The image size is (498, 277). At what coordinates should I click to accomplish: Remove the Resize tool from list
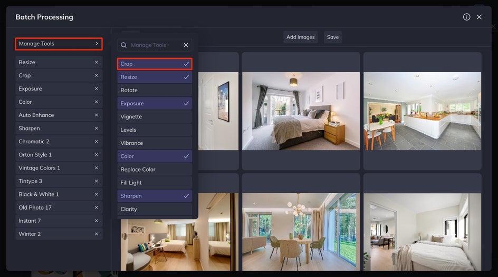pos(96,62)
